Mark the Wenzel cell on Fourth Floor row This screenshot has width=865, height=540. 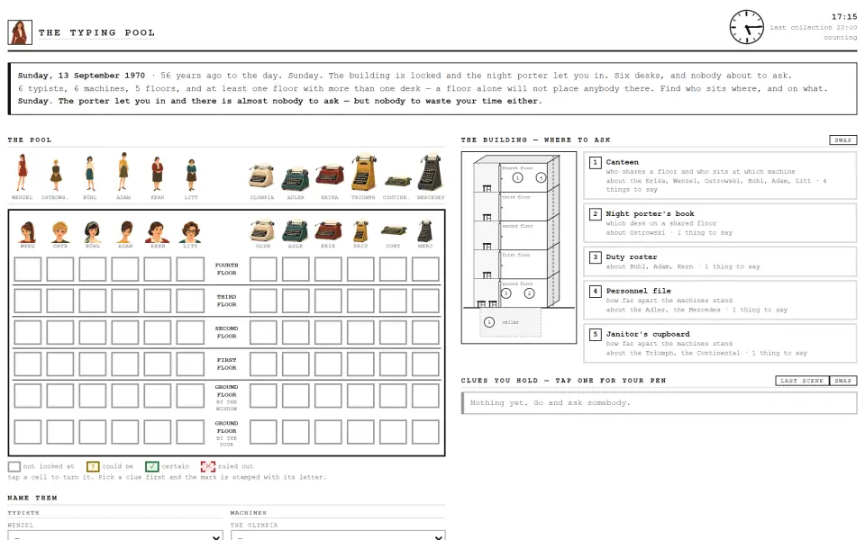(28, 269)
